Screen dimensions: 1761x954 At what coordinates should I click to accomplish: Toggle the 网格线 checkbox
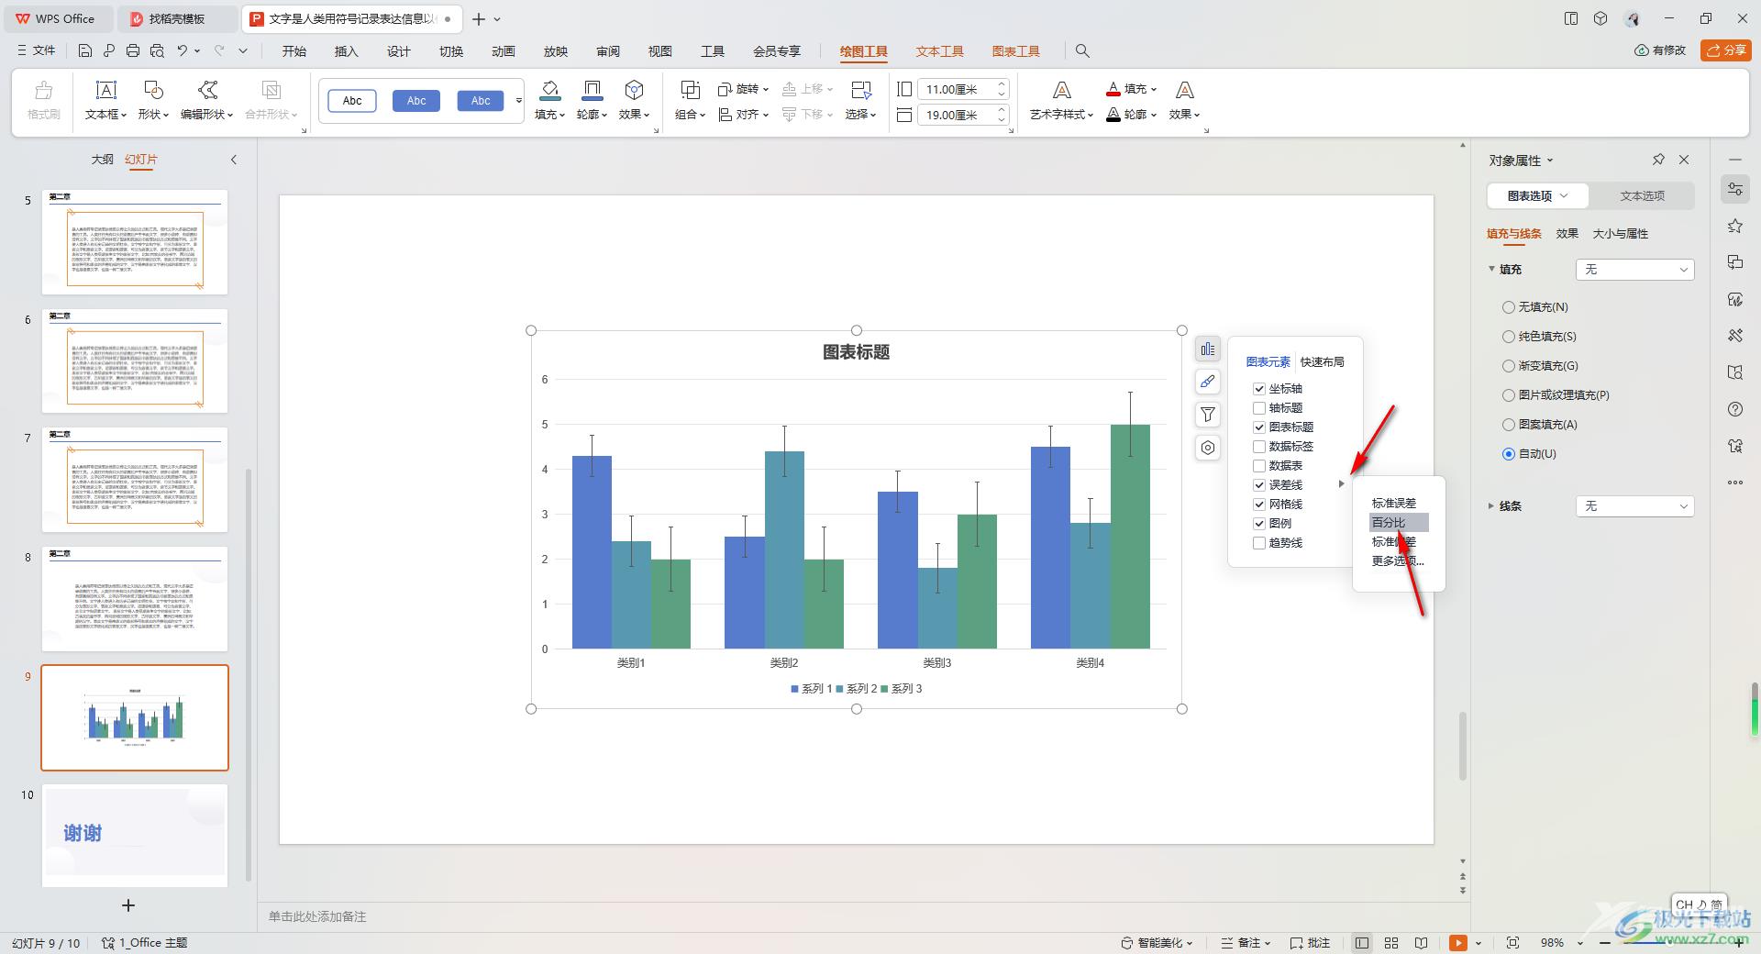click(1259, 505)
